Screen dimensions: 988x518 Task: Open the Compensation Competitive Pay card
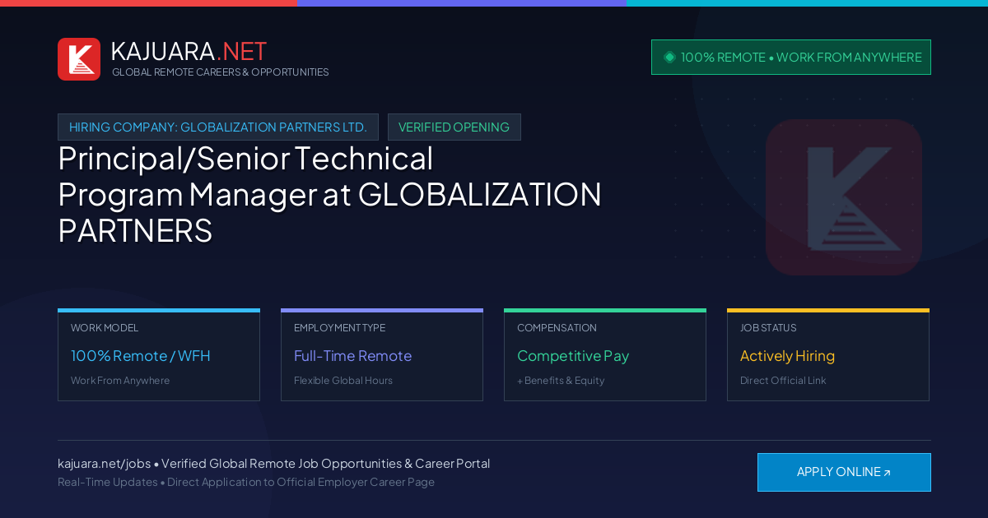[x=605, y=355]
